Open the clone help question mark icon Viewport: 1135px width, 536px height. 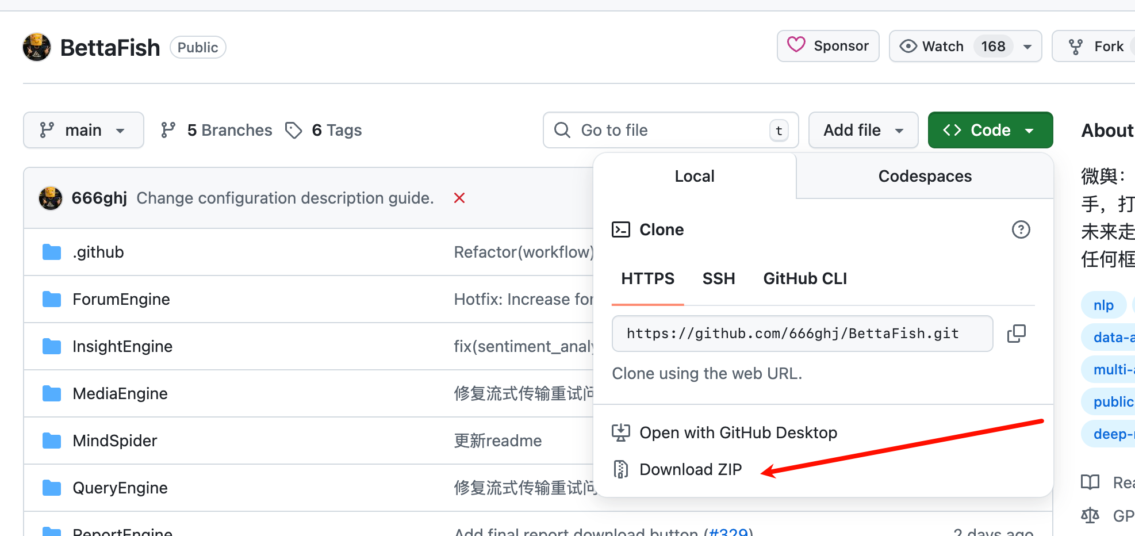click(1021, 229)
